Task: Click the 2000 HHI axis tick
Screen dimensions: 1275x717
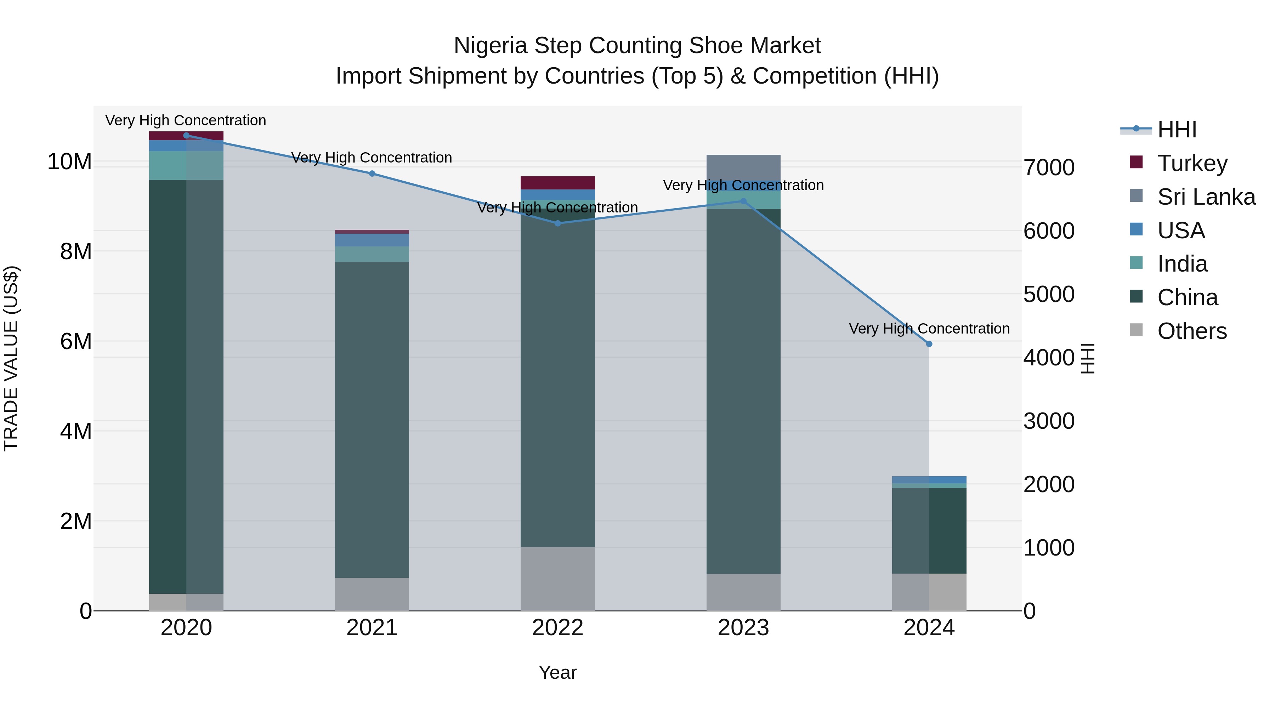Action: tap(1049, 484)
